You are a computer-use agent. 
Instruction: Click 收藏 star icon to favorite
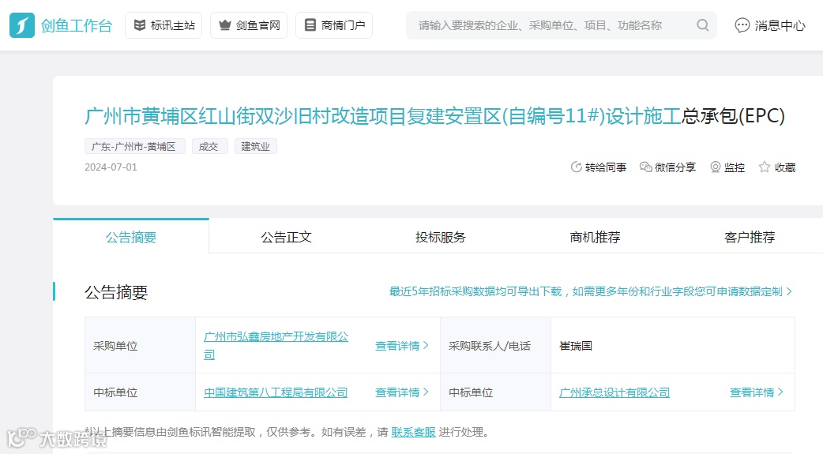[x=765, y=167]
